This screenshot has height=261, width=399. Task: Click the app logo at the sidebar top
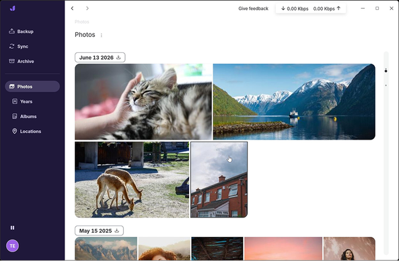click(13, 8)
